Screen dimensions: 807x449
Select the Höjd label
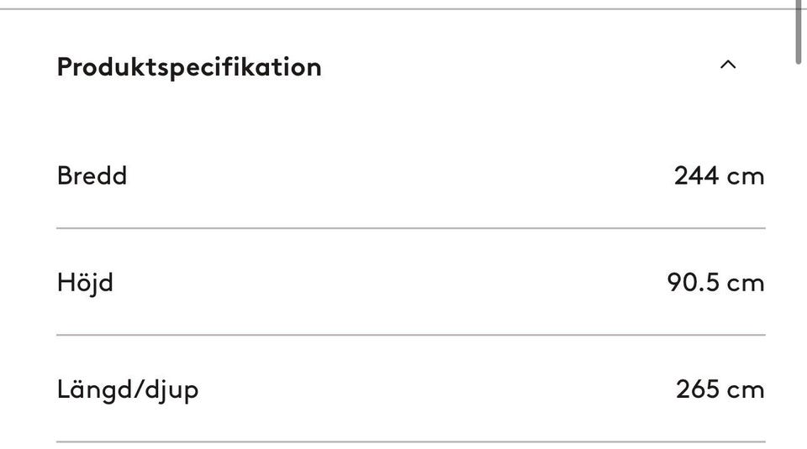click(85, 282)
